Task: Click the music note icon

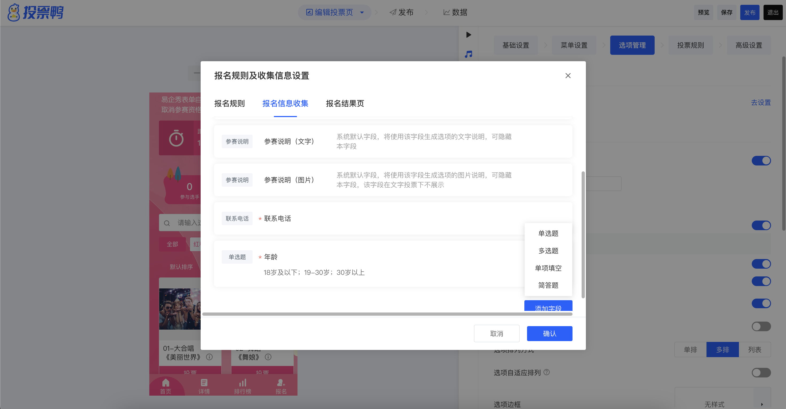Action: [x=468, y=54]
